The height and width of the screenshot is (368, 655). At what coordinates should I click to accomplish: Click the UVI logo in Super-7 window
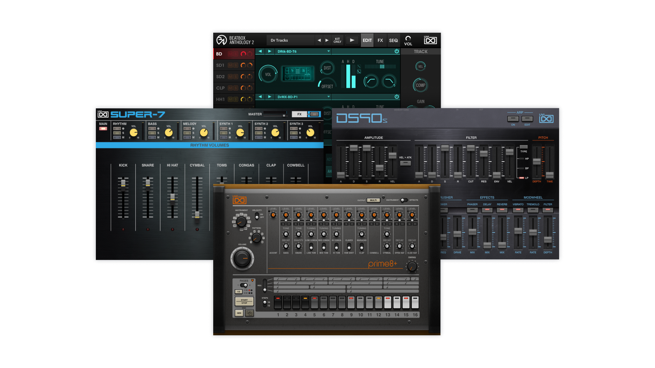click(103, 114)
